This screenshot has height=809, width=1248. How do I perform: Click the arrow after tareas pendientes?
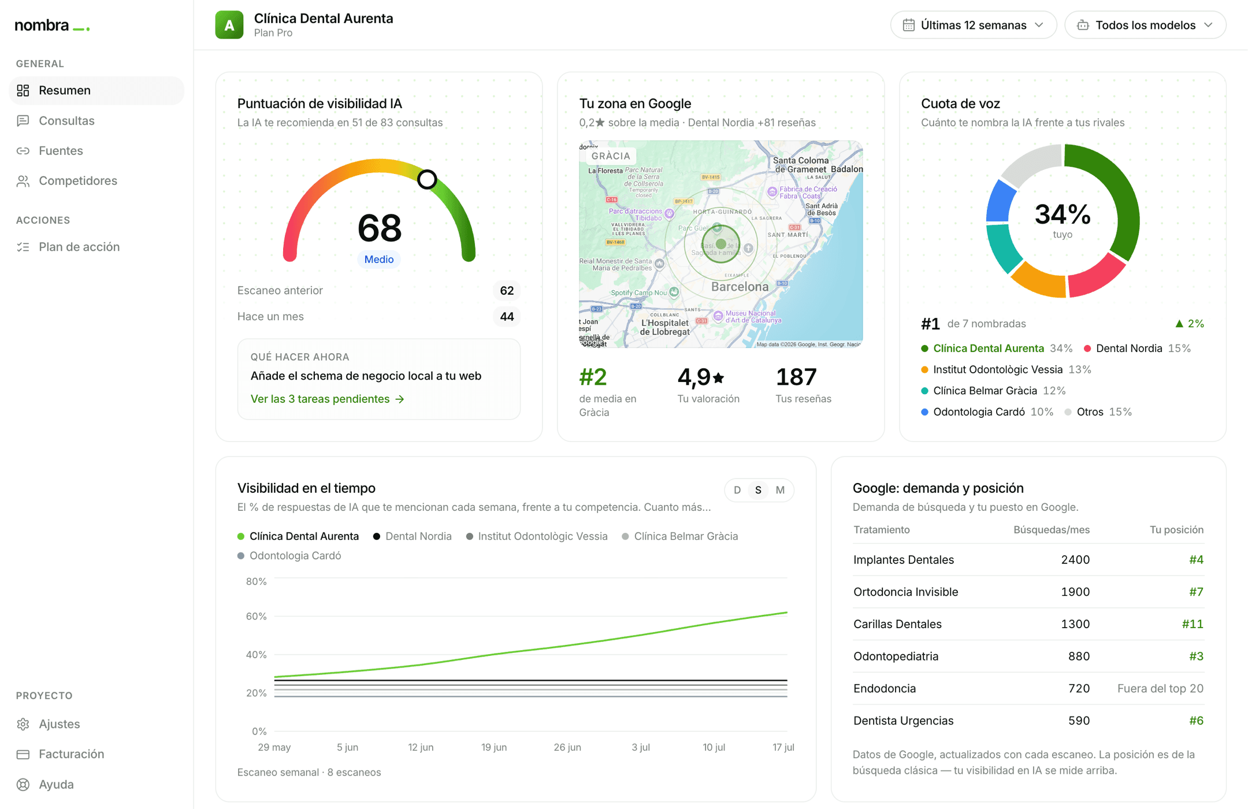(400, 399)
